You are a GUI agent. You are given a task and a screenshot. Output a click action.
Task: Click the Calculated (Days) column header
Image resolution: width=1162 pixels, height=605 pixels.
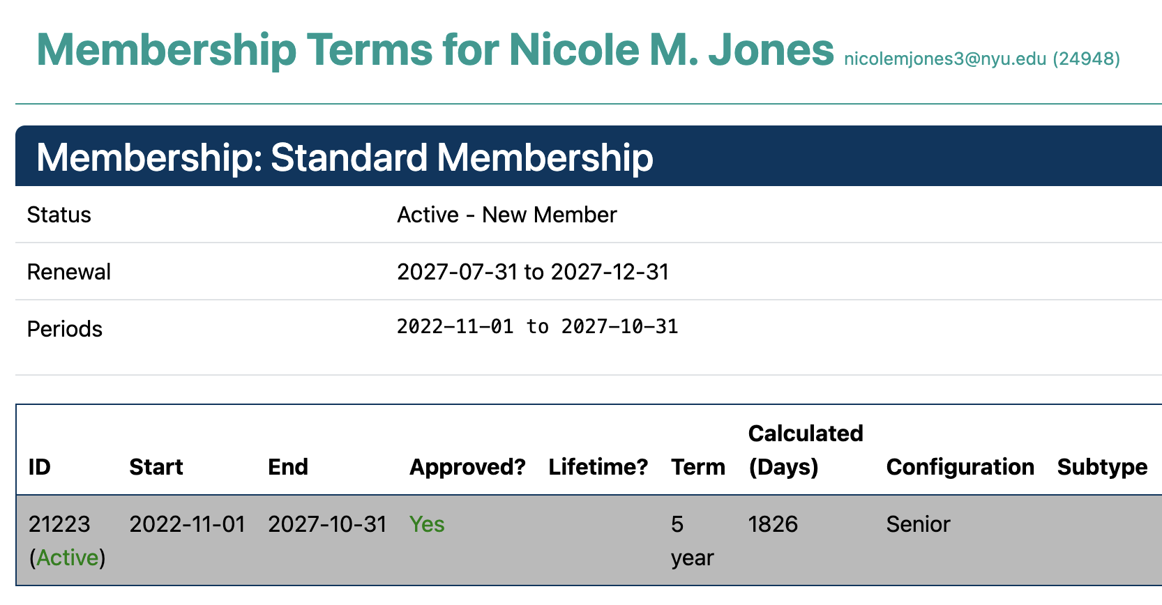[x=806, y=450]
